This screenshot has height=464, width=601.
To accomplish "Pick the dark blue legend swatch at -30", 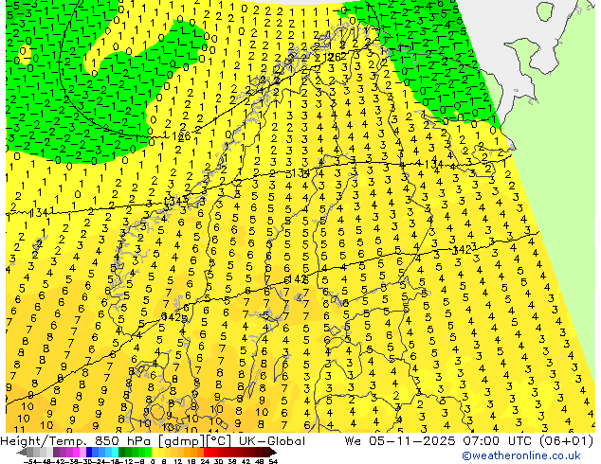I will (x=89, y=453).
